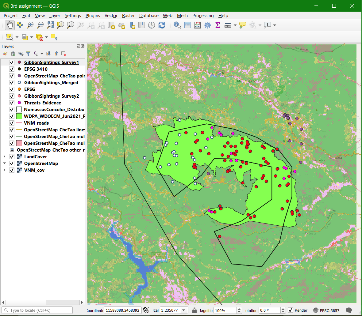Toggle the Render checkbox

click(290, 310)
